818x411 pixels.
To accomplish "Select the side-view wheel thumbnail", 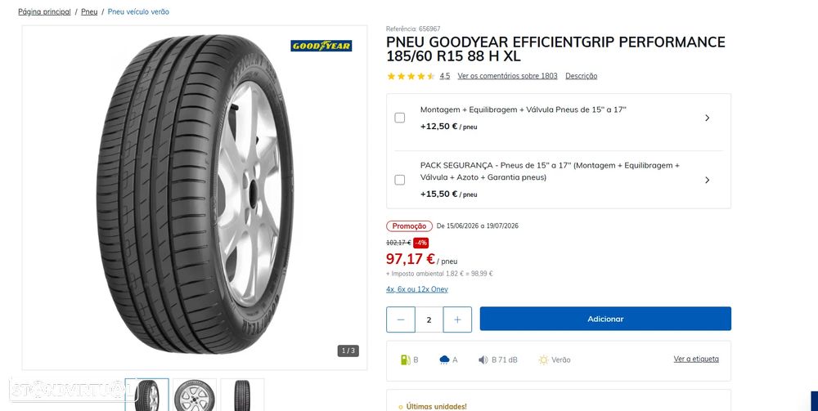I will (195, 395).
